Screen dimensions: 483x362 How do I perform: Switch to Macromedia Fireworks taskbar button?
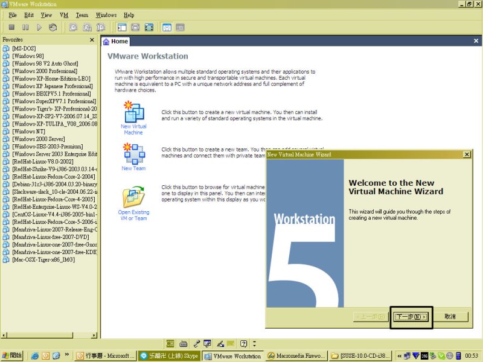296,356
